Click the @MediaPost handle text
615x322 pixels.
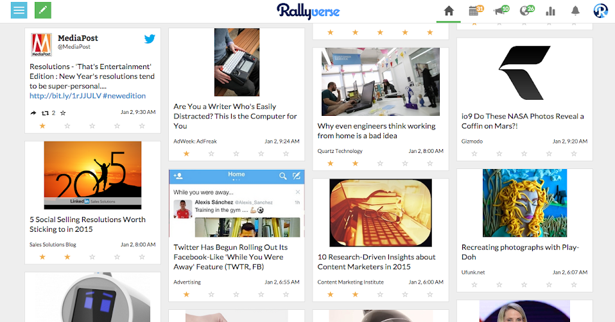[74, 47]
